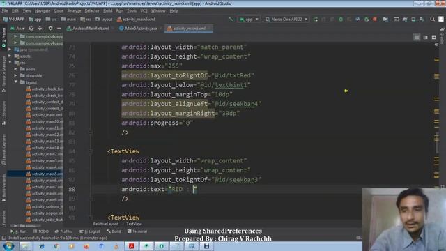Switch editor to Code-only view icon
This screenshot has width=446, height=251.
(x=417, y=37)
